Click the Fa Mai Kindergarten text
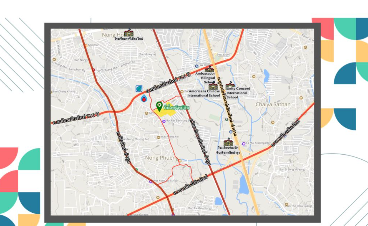 [x=258, y=143]
